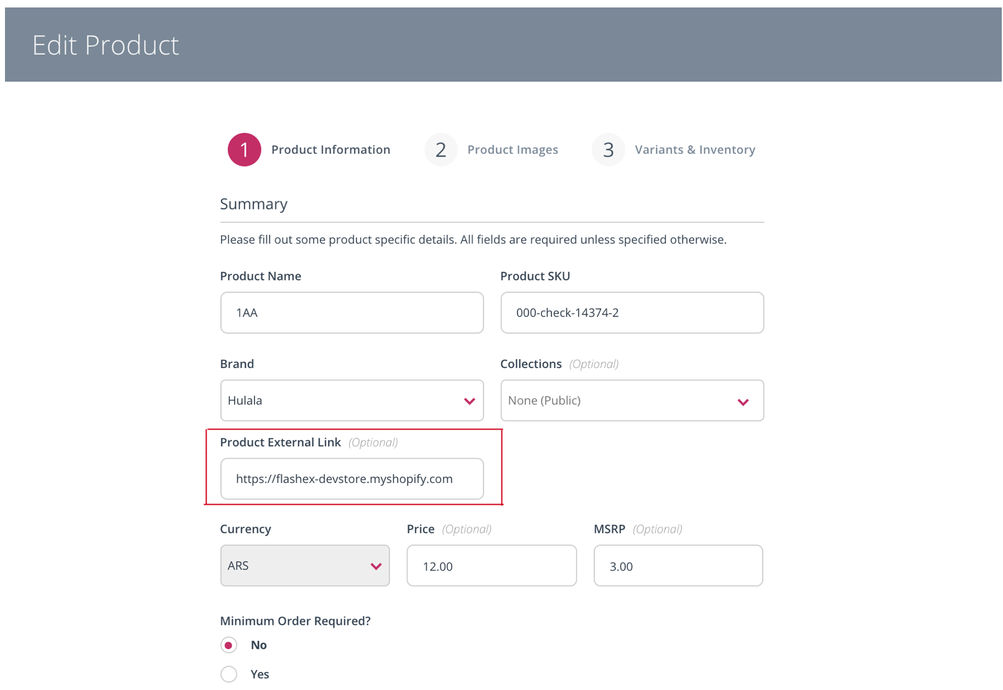The height and width of the screenshot is (690, 1003).
Task: Go to the Product Images step
Action: [x=512, y=150]
